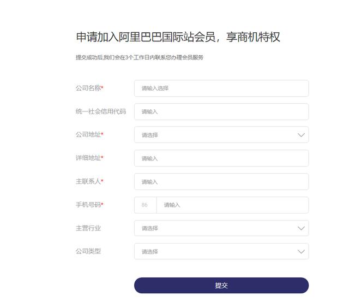Open the 公司类型 dropdown list
Screen dimensions: 349x302
221,251
